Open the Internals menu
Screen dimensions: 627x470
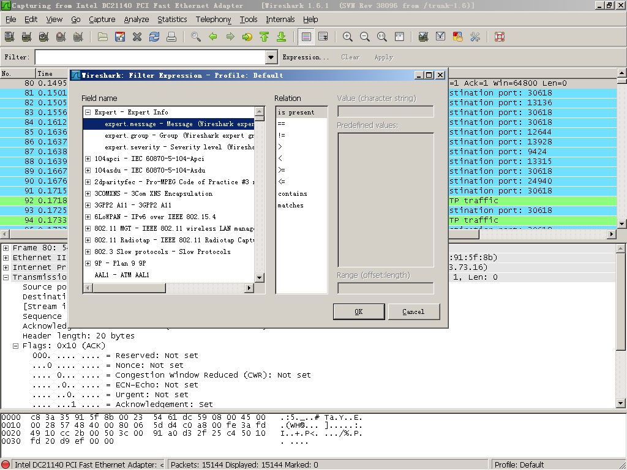point(280,19)
